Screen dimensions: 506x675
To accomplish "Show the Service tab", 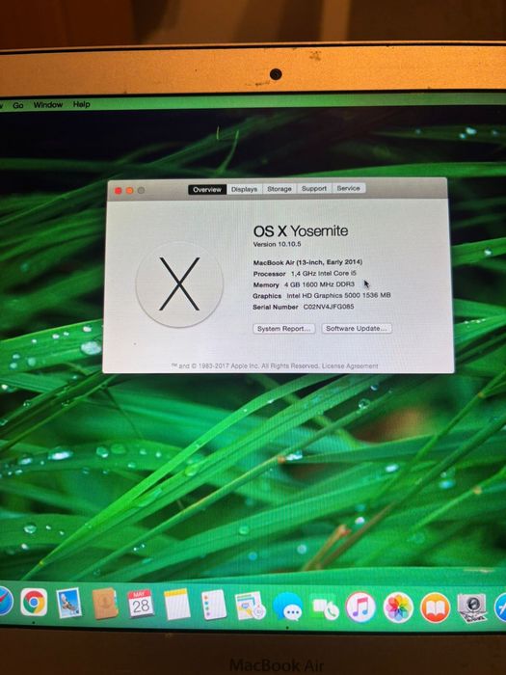I will pos(349,188).
